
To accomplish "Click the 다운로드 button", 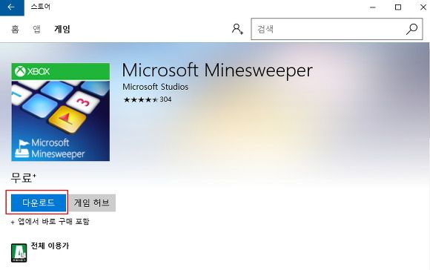I will [x=39, y=202].
